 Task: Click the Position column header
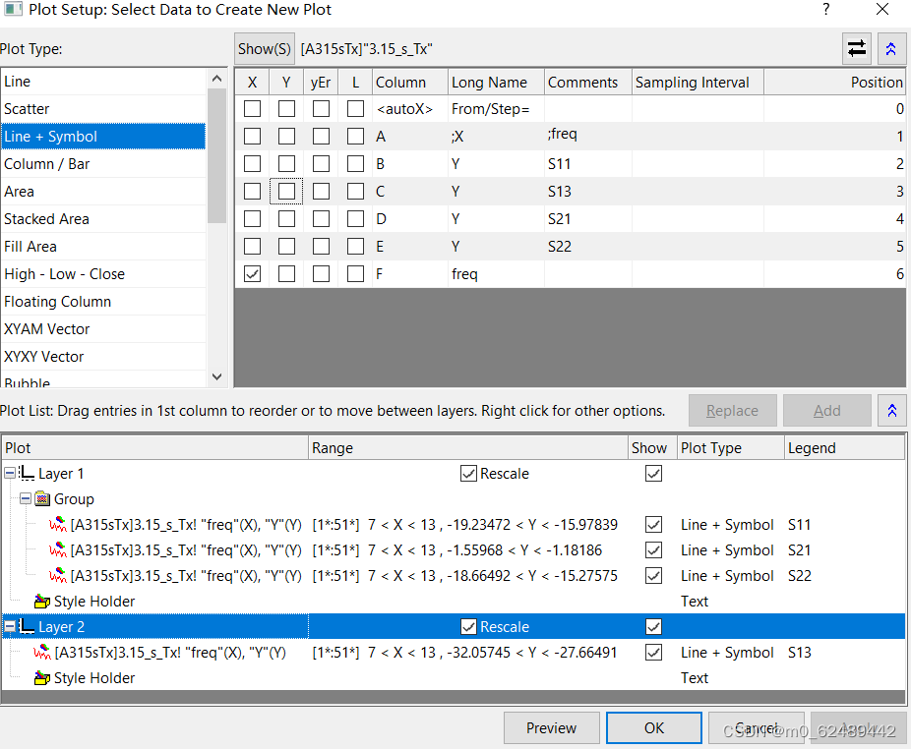834,82
